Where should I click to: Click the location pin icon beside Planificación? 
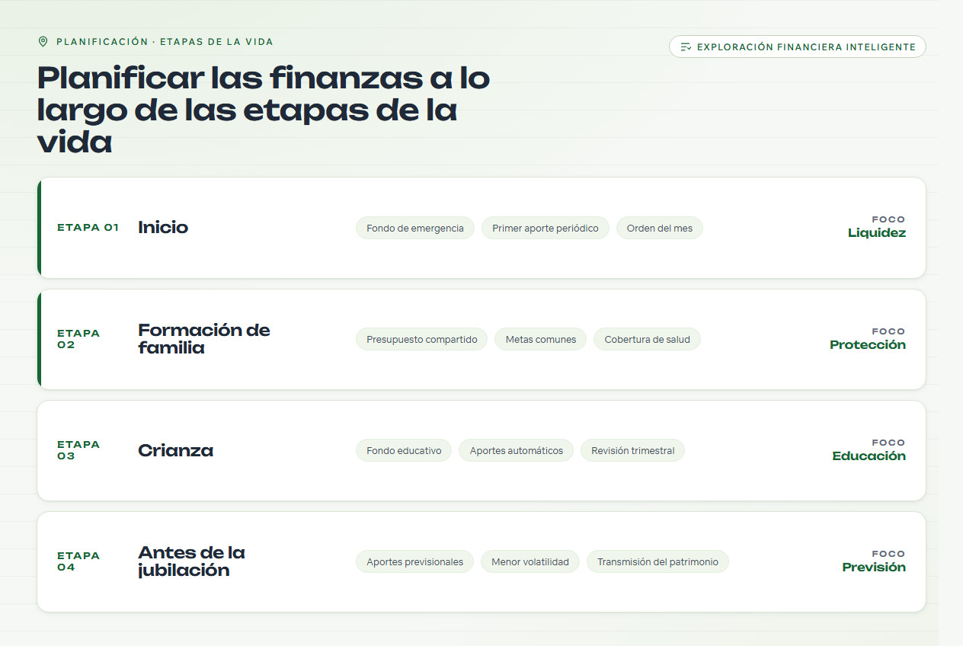(x=43, y=42)
